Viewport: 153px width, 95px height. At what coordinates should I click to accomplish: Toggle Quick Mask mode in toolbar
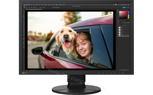coord(24,46)
